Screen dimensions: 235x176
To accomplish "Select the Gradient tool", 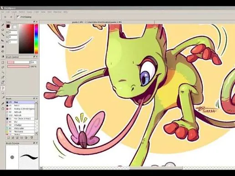I will [x=3, y=56].
